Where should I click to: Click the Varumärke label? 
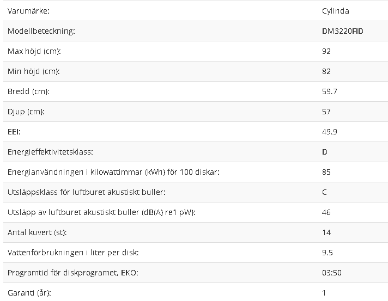[28, 11]
